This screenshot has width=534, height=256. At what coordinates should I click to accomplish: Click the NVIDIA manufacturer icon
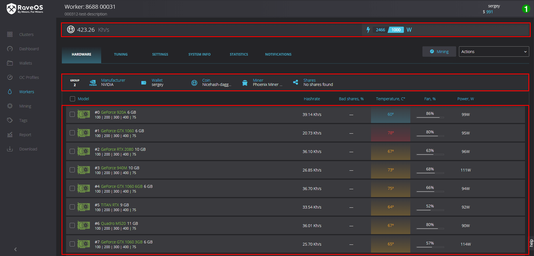click(93, 83)
